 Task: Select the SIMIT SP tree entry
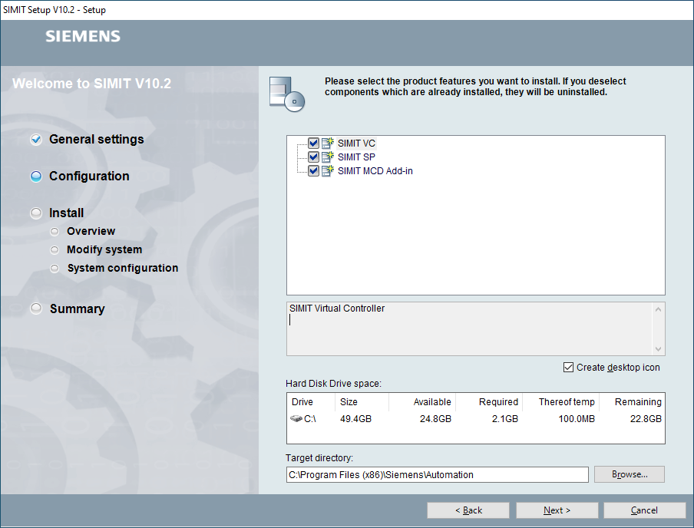tap(356, 157)
